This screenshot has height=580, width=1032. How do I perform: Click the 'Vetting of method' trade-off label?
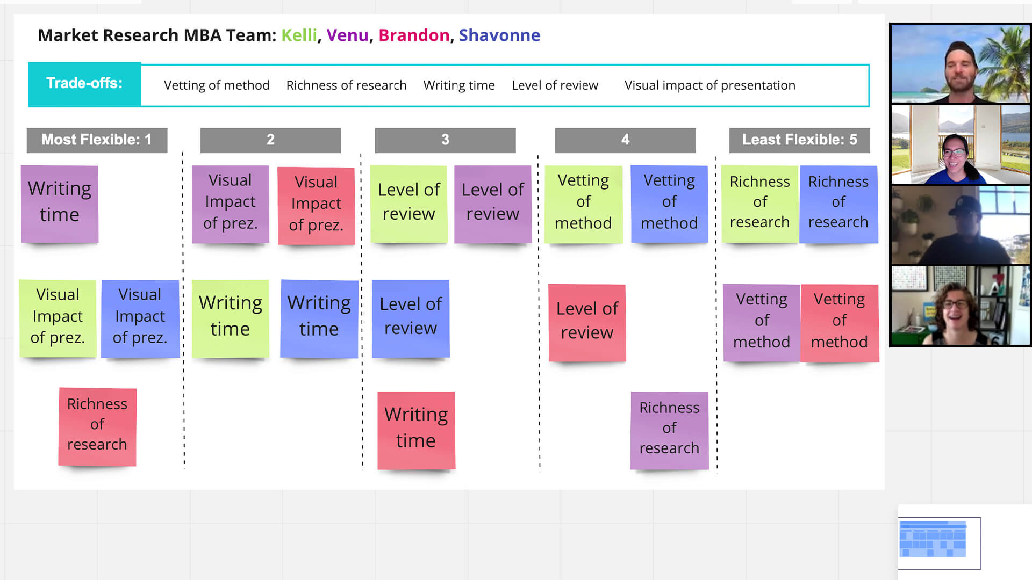click(216, 85)
